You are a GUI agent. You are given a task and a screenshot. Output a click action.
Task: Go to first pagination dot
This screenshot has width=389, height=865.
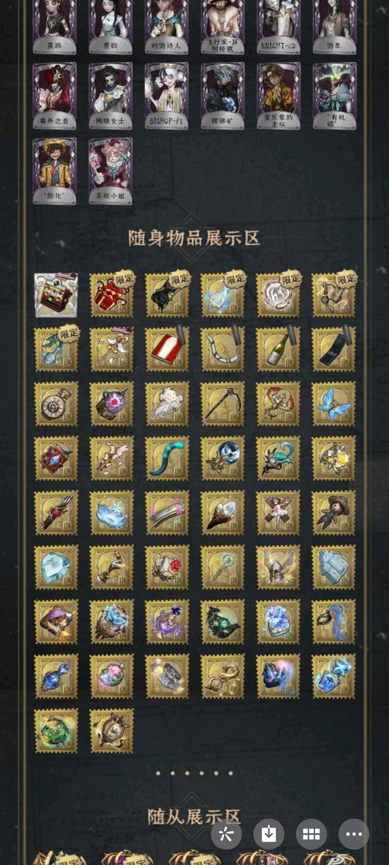[x=158, y=773]
